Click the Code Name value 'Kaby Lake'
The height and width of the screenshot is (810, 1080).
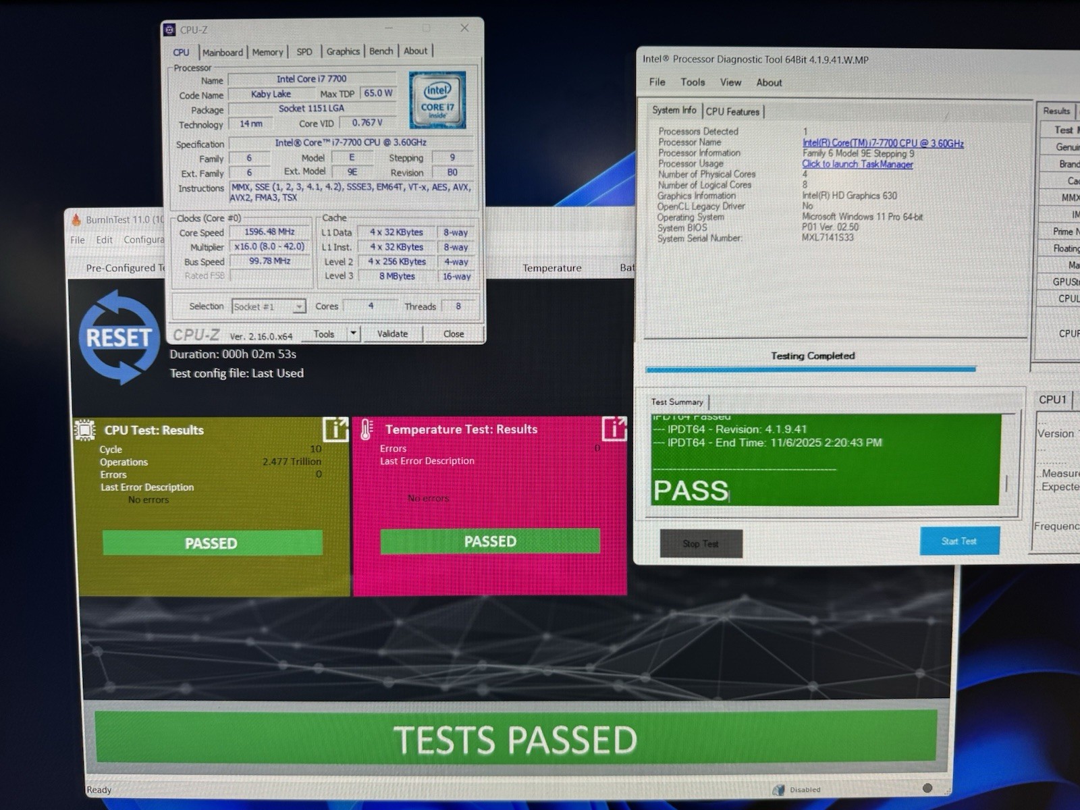pos(271,94)
